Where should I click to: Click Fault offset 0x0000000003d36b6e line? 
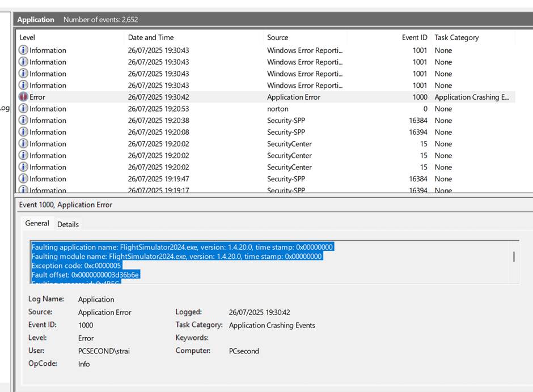[x=85, y=275]
